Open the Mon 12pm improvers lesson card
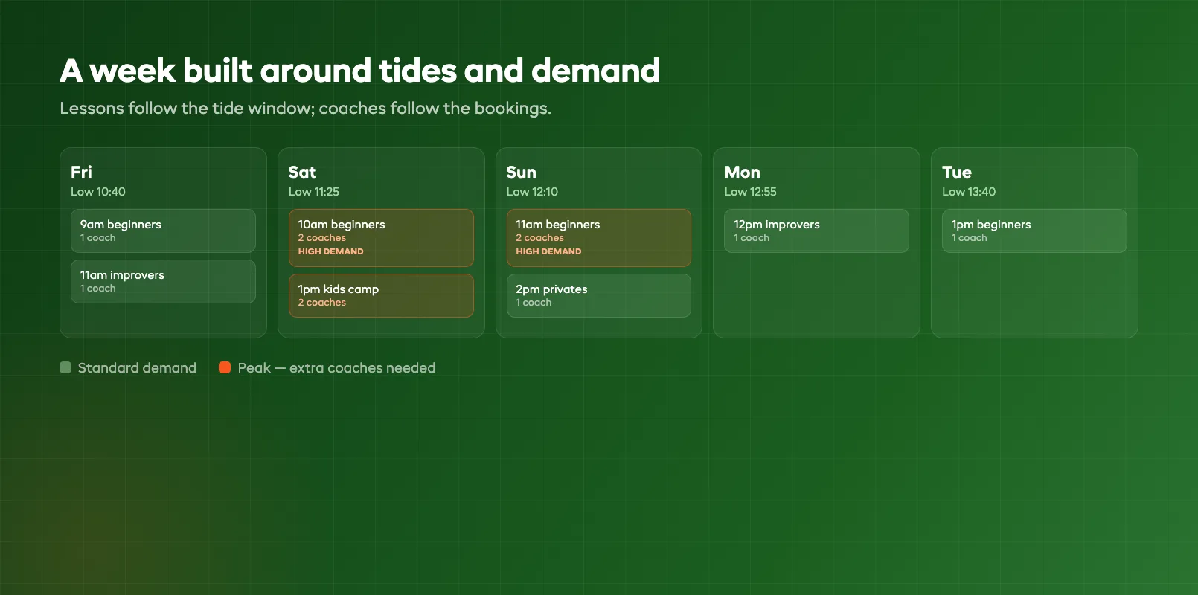Screen dimensions: 1198x595 point(816,231)
